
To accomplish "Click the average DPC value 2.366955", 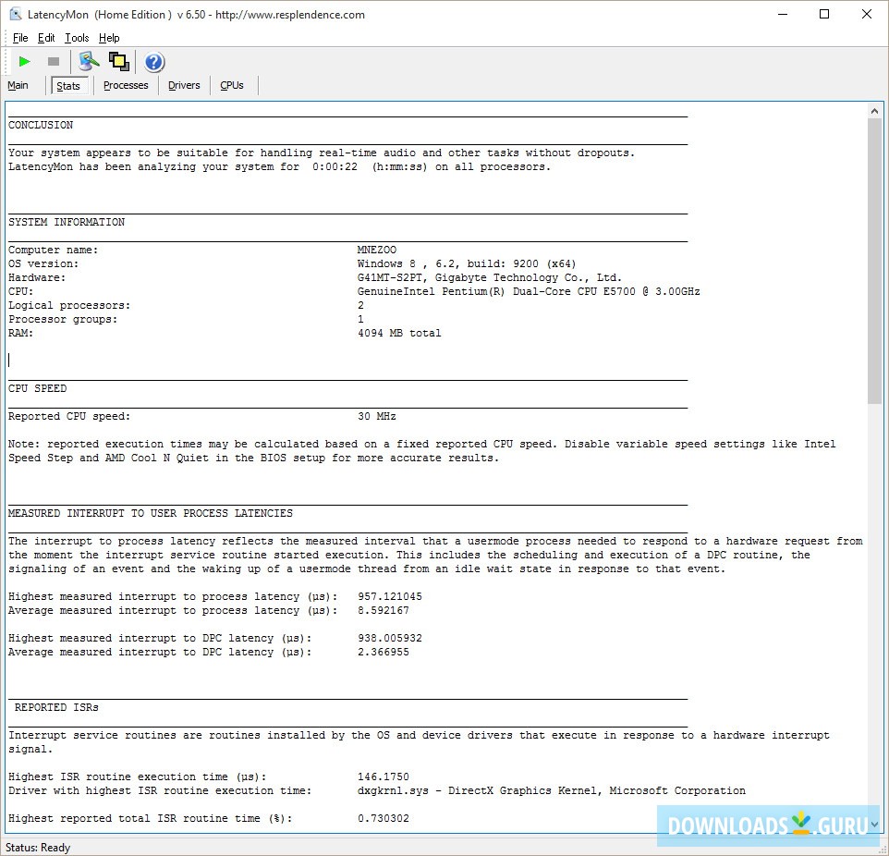I will pyautogui.click(x=384, y=653).
